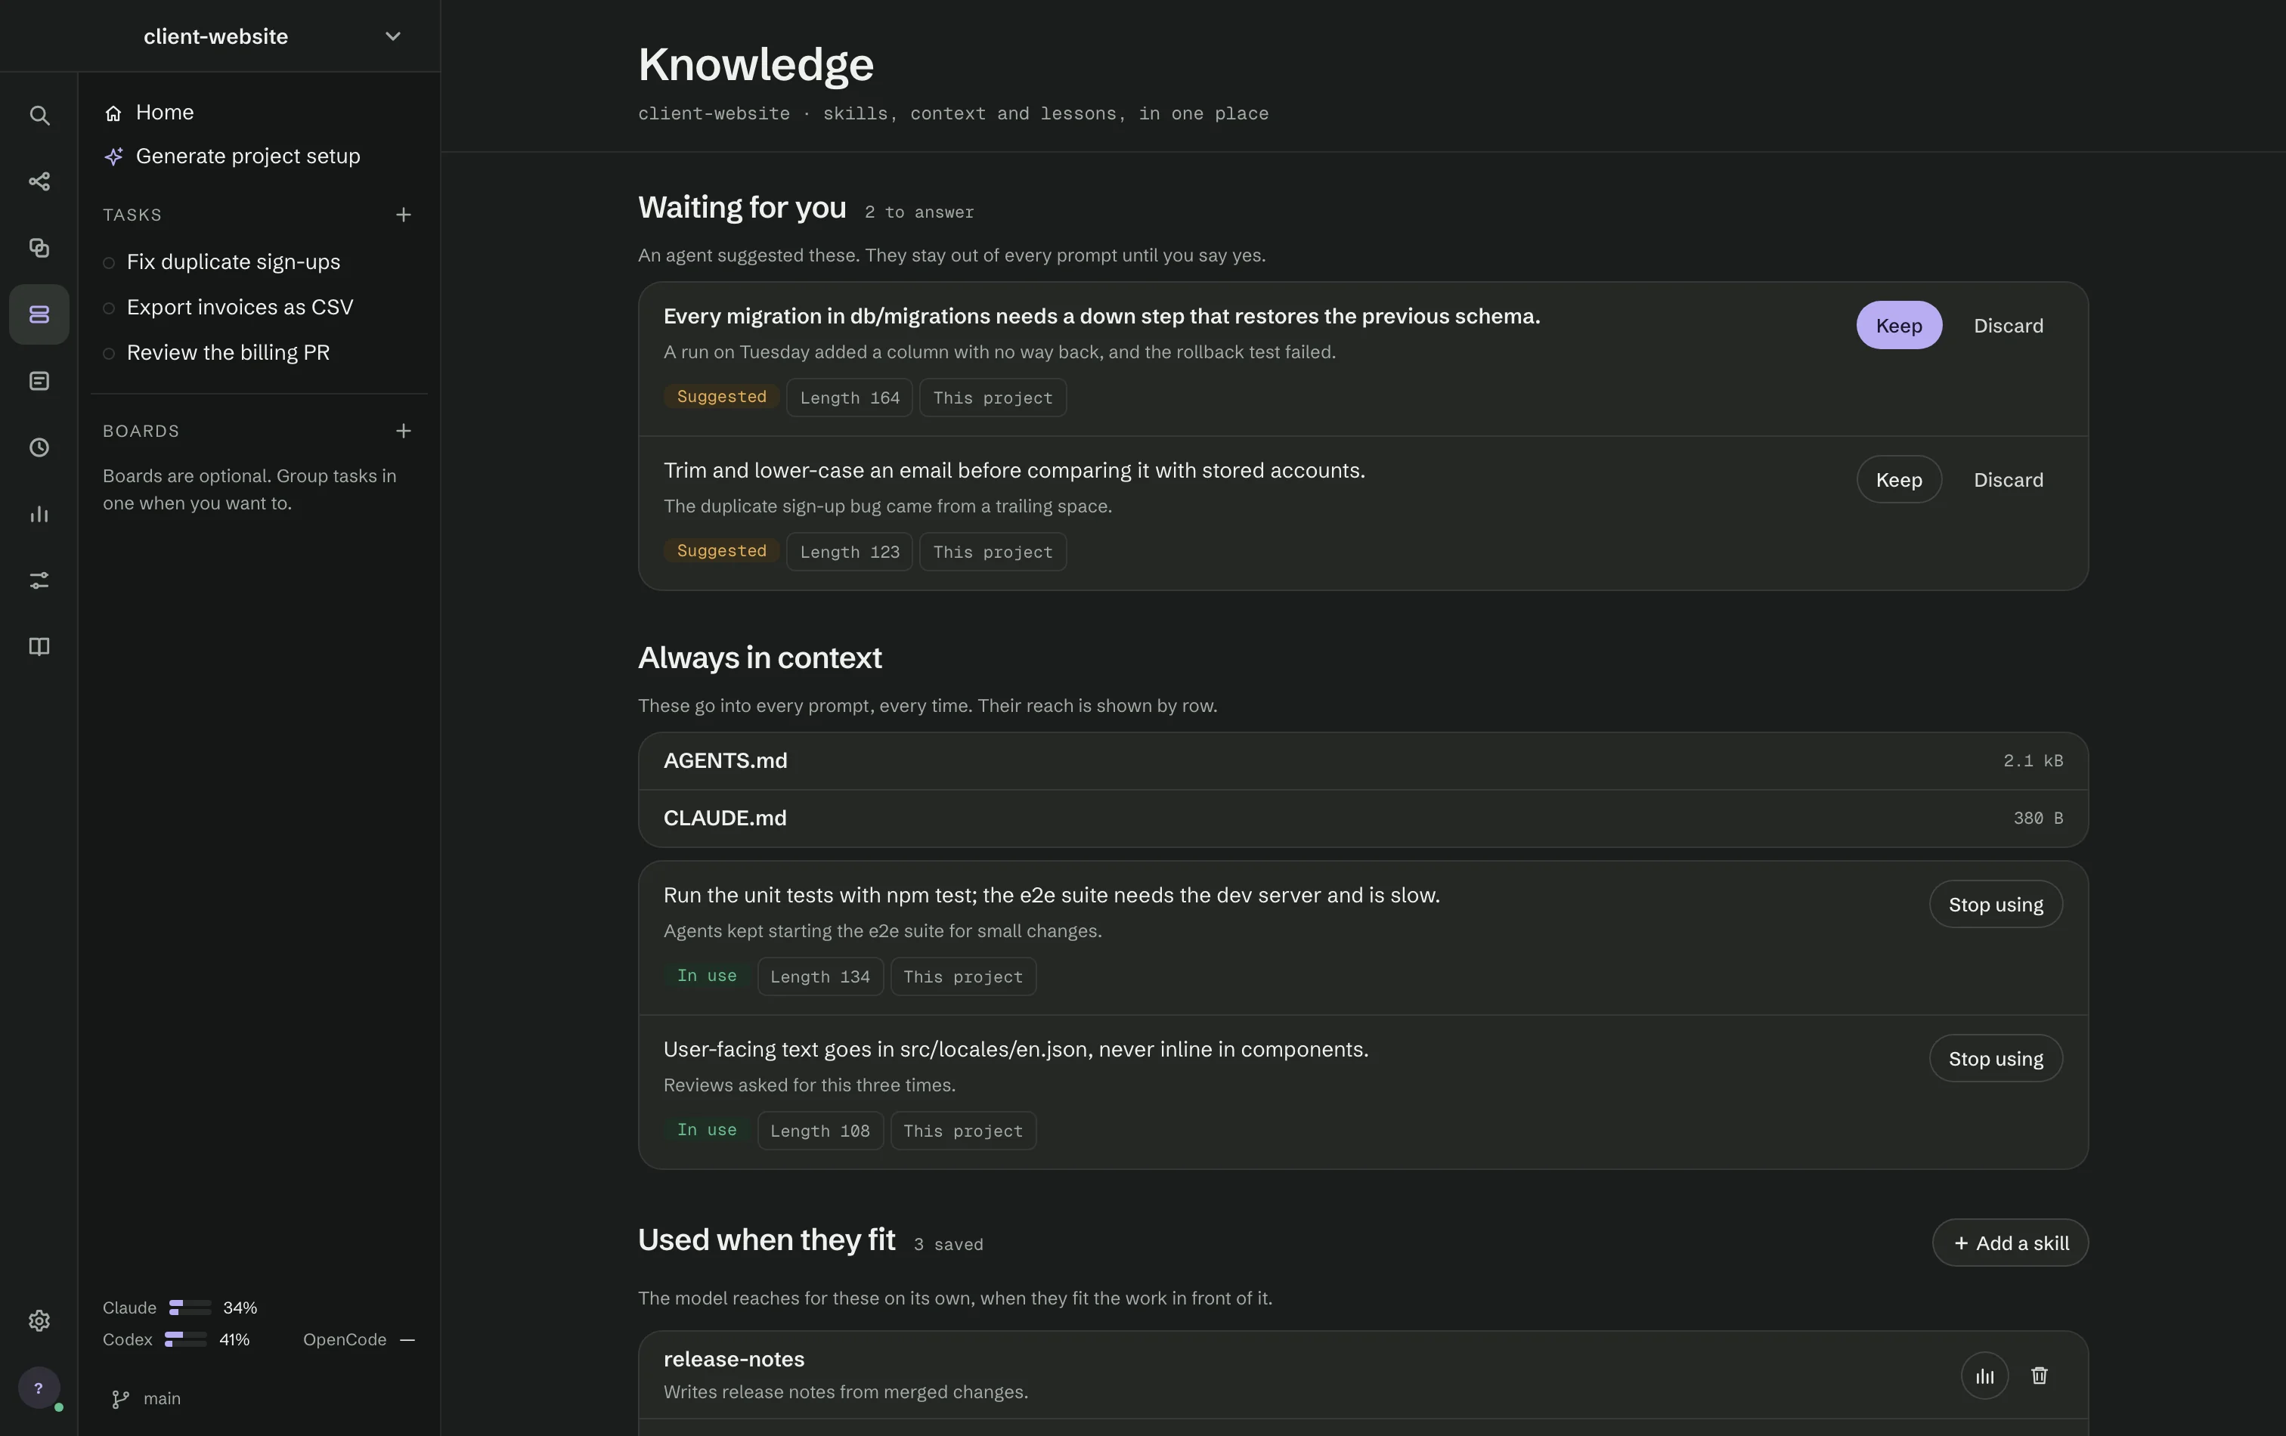Click the 380 B size of CLAUDE.md

pos(2037,818)
